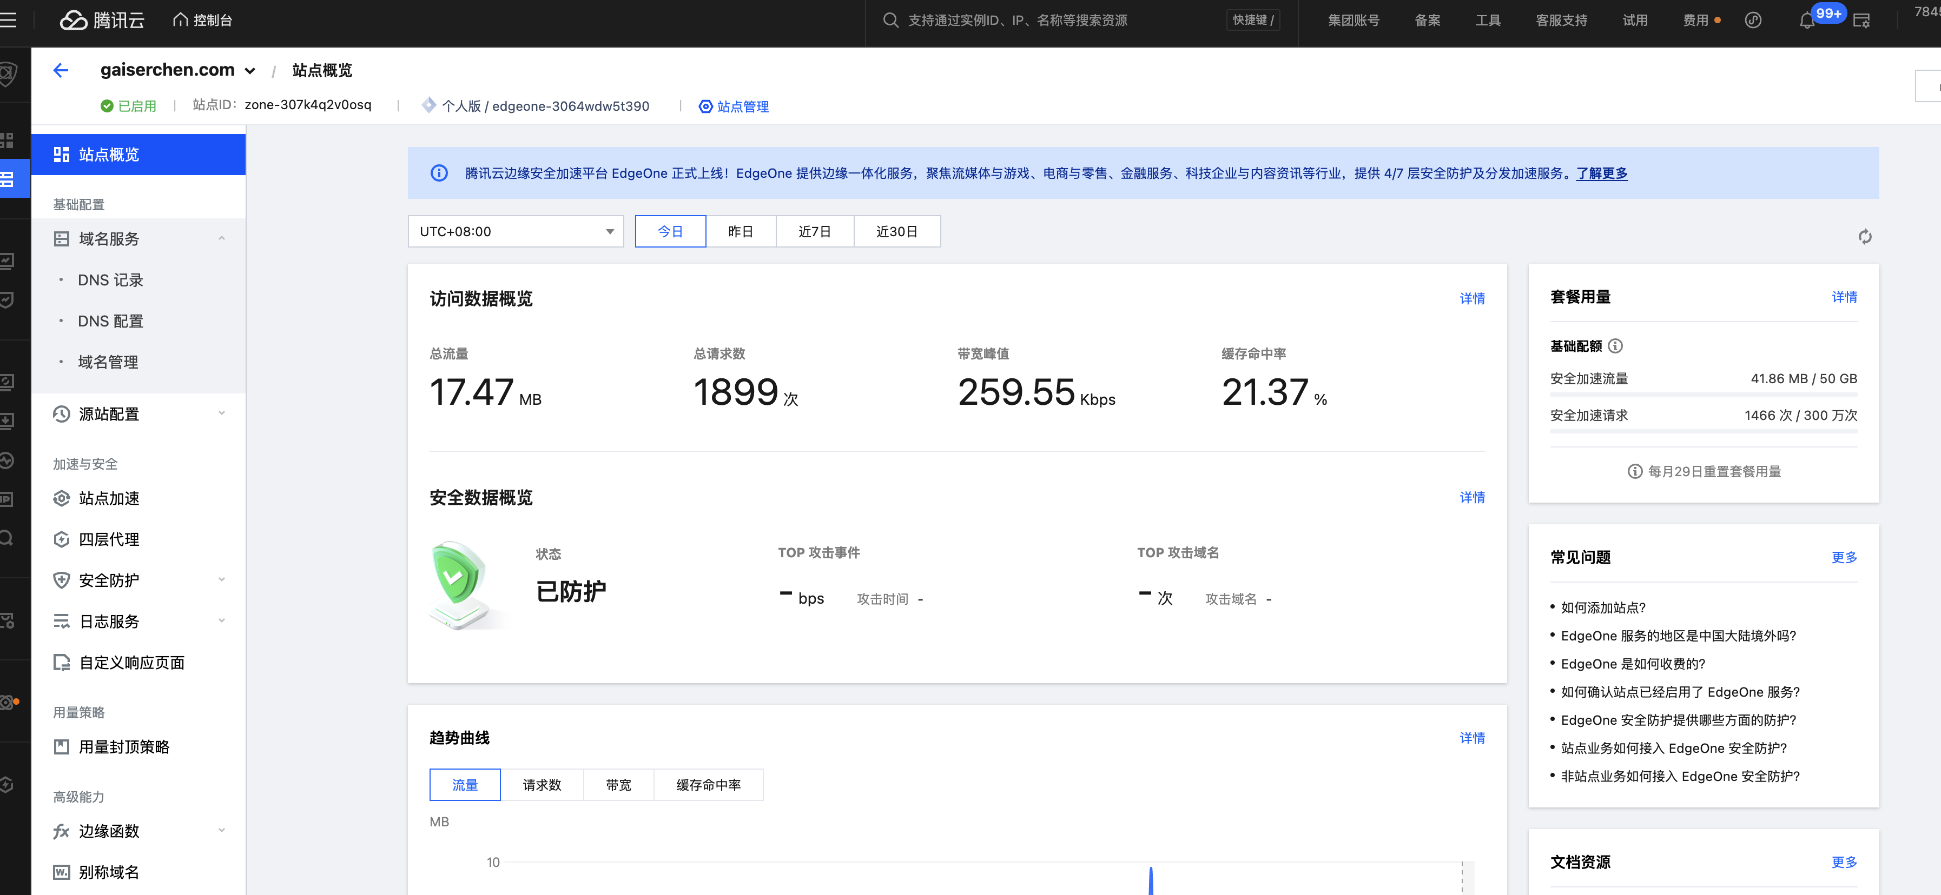Open 更多 in 常见问题
The height and width of the screenshot is (895, 1941).
[x=1845, y=557]
